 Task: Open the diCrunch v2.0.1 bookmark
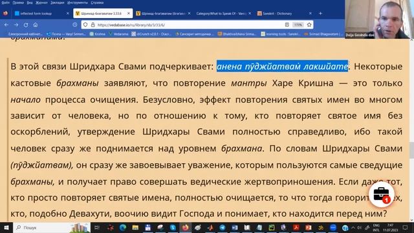pyautogui.click(x=151, y=34)
